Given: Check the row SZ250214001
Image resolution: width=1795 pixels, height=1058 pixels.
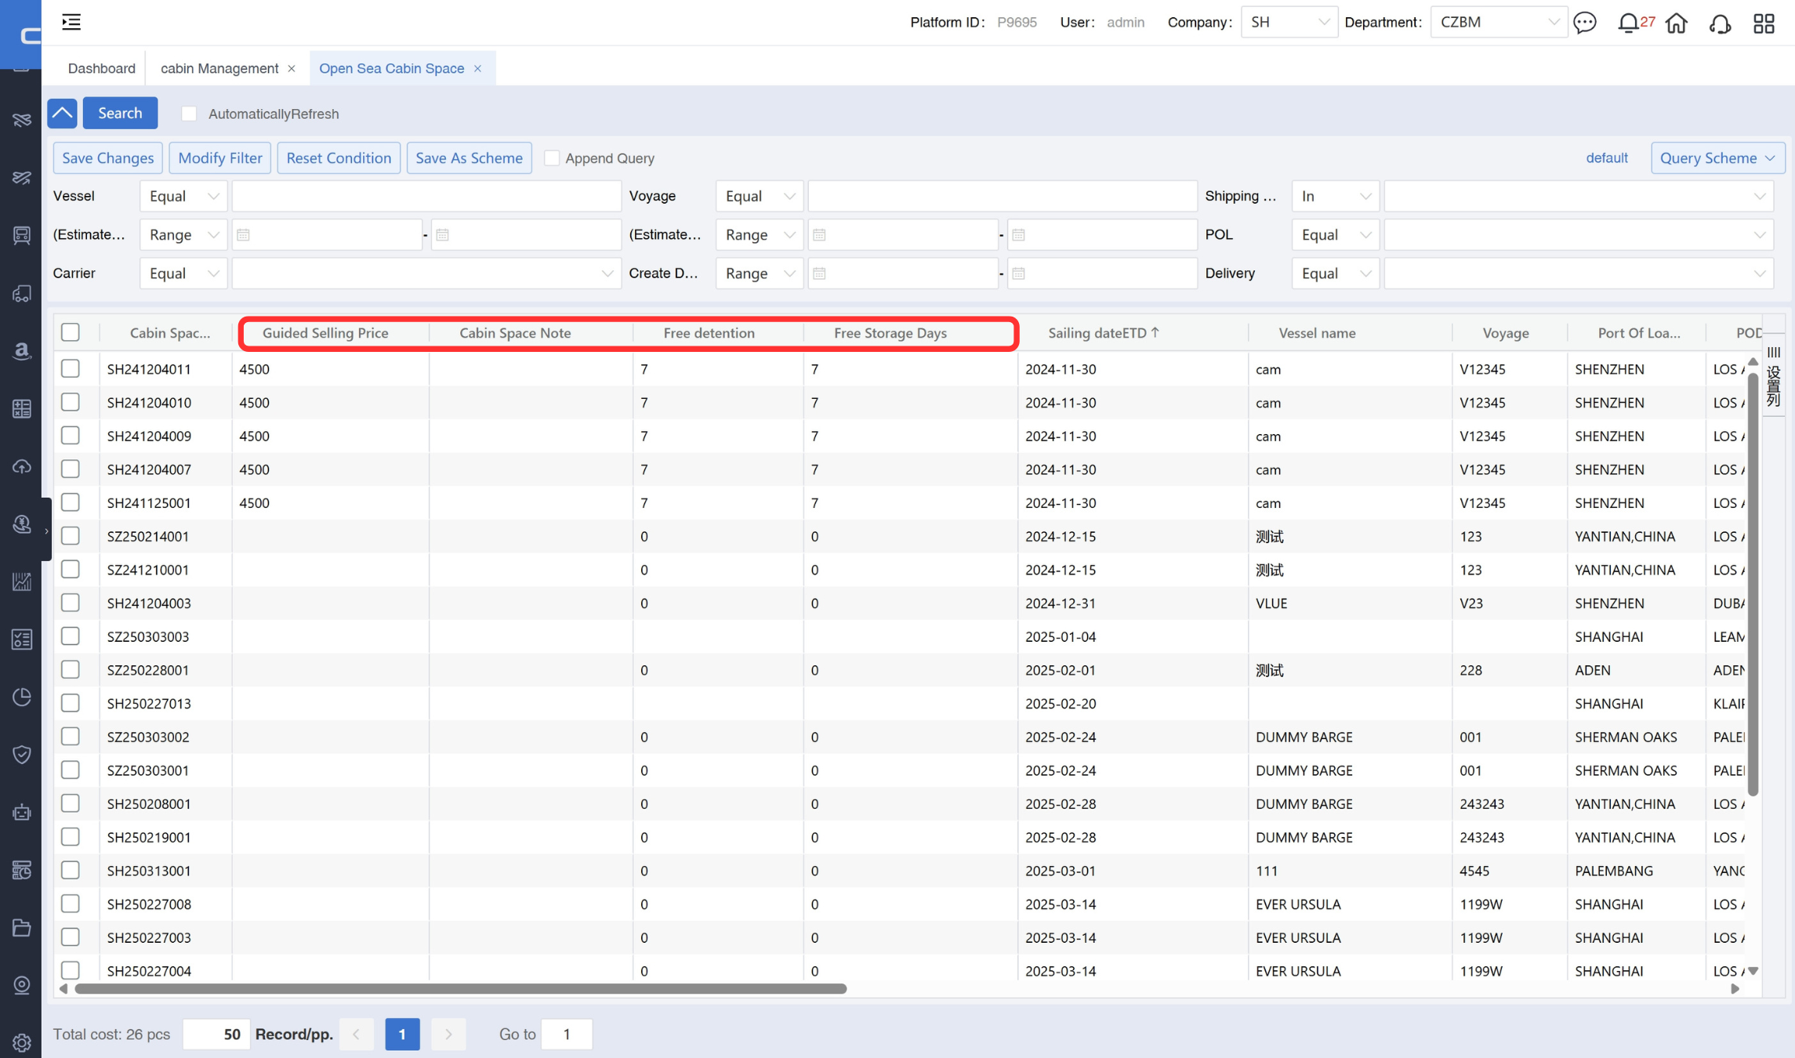Looking at the screenshot, I should 71,536.
